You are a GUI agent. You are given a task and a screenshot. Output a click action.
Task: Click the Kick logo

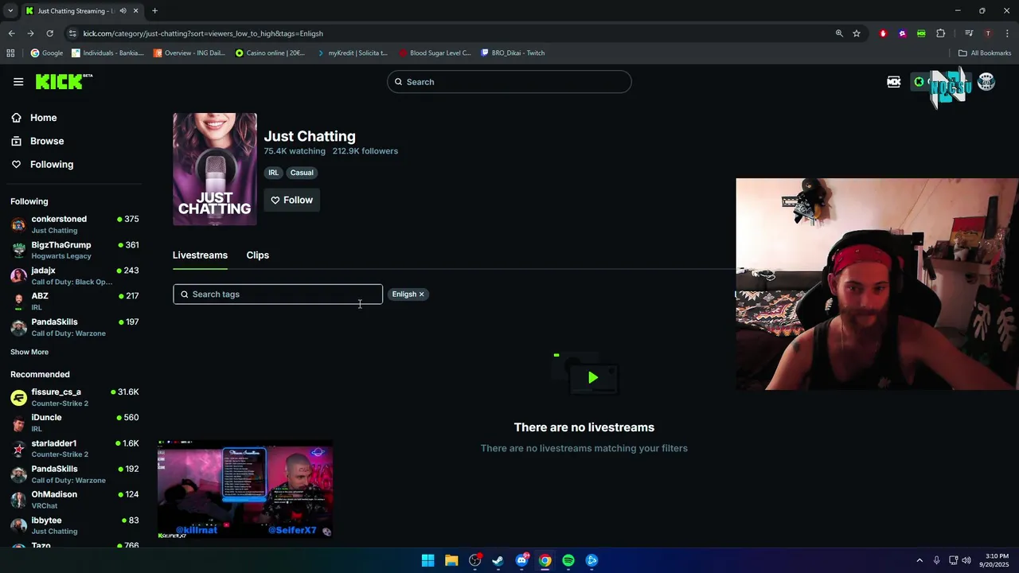coord(64,82)
